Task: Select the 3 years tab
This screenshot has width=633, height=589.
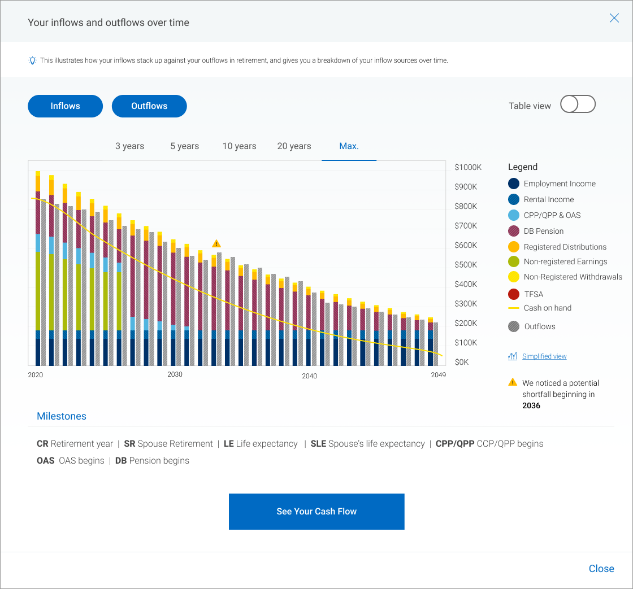Action: coord(129,146)
